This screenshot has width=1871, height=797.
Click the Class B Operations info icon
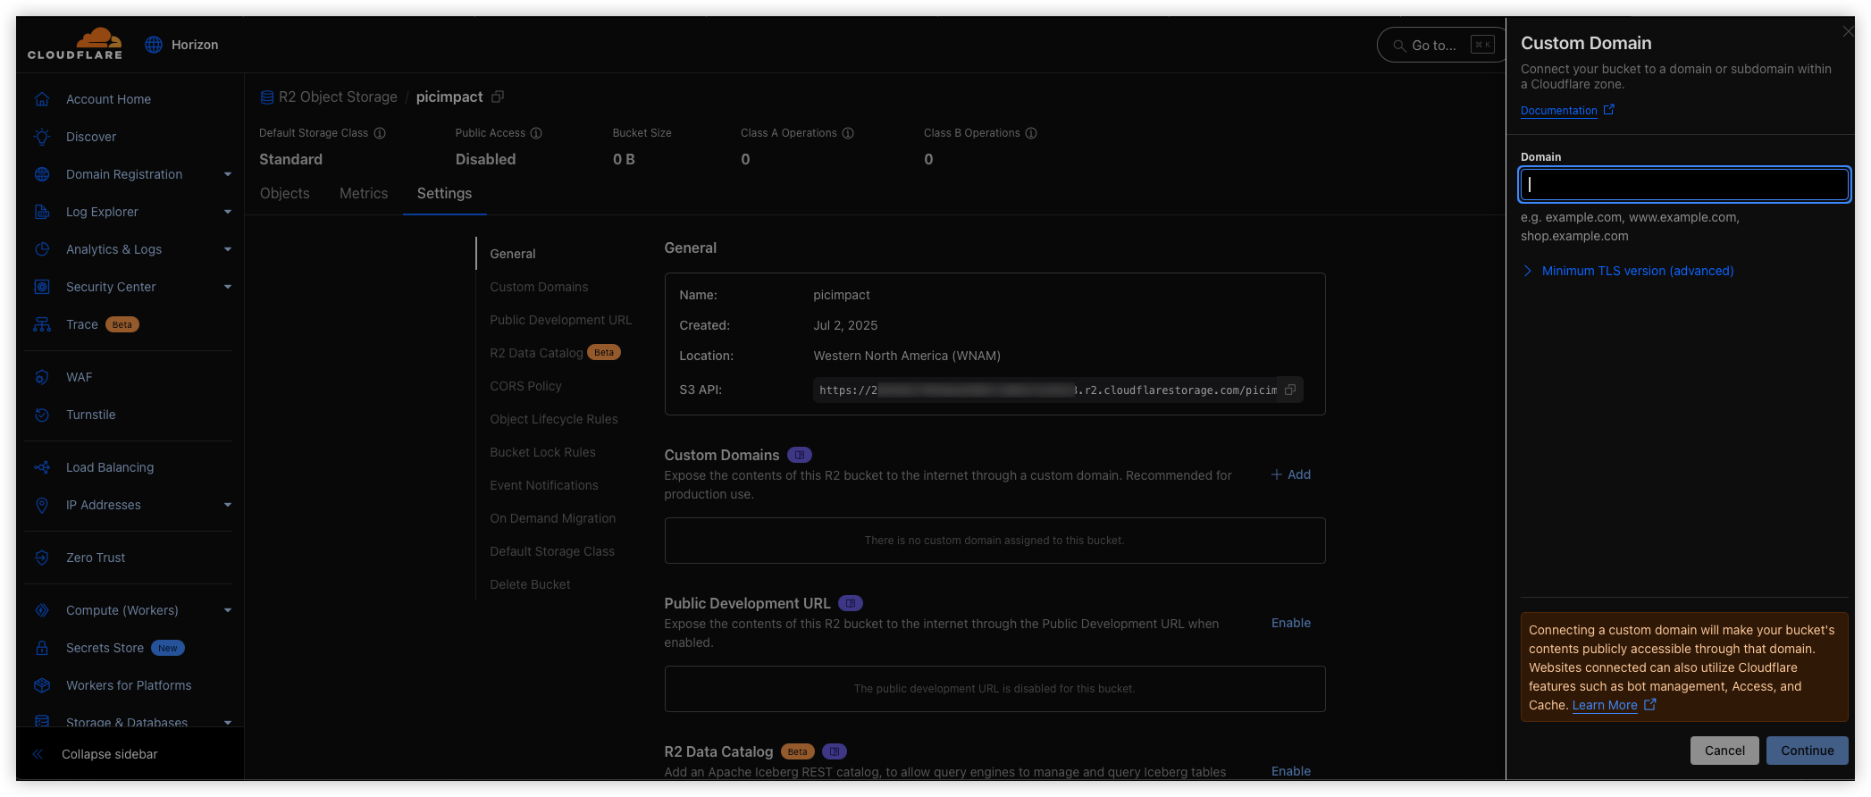pos(1031,133)
